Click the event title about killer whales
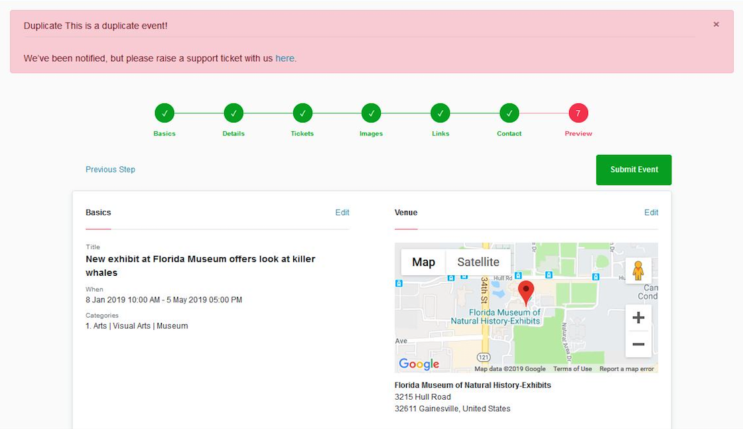This screenshot has height=429, width=743. [x=200, y=266]
